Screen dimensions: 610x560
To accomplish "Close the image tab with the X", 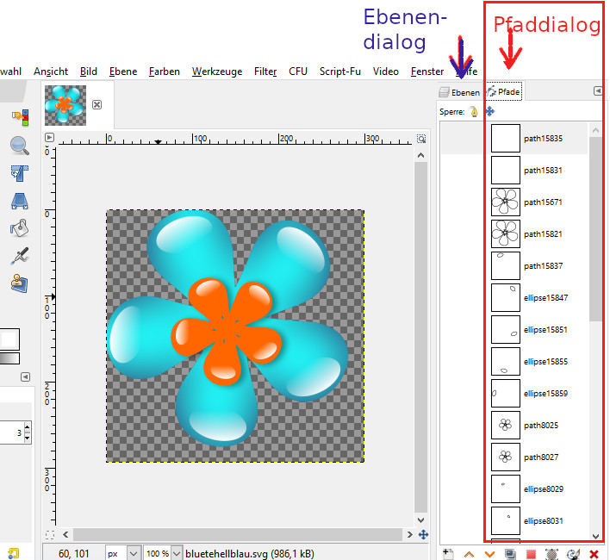I will pyautogui.click(x=96, y=104).
